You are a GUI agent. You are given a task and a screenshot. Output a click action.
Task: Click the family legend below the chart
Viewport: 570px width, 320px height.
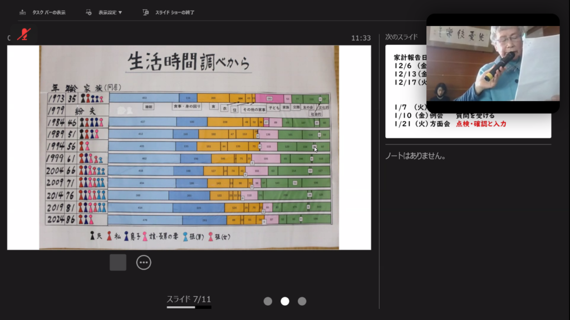tap(153, 236)
